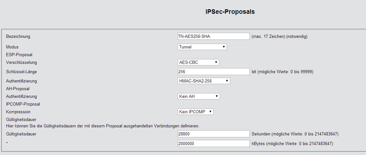
Task: Click the Bezeichnung text field containing TN-AES256-SHA
Action: [x=213, y=36]
